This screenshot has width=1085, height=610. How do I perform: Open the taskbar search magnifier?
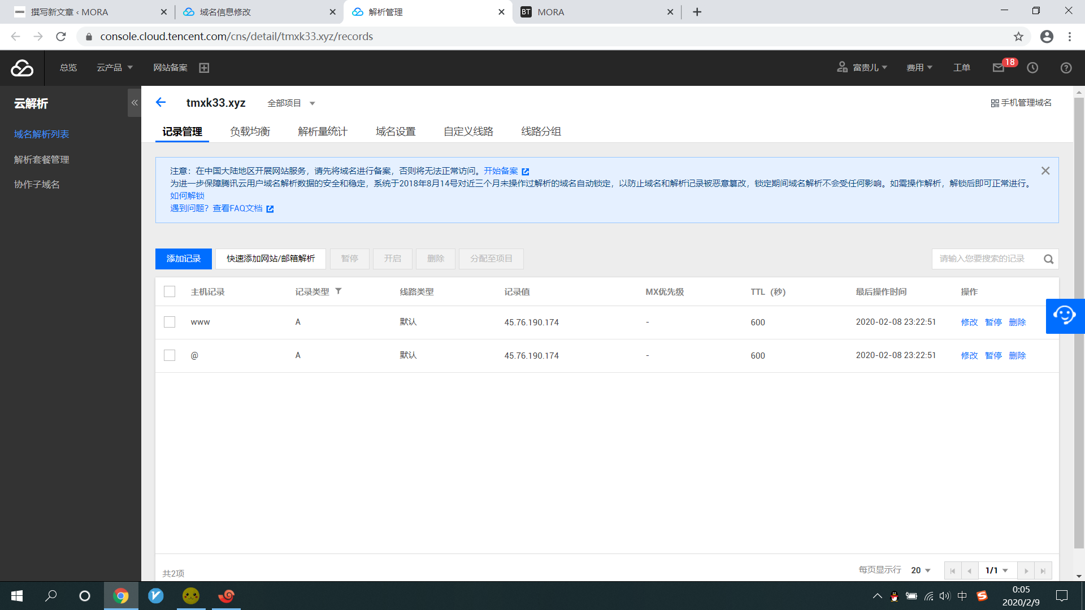click(x=51, y=596)
